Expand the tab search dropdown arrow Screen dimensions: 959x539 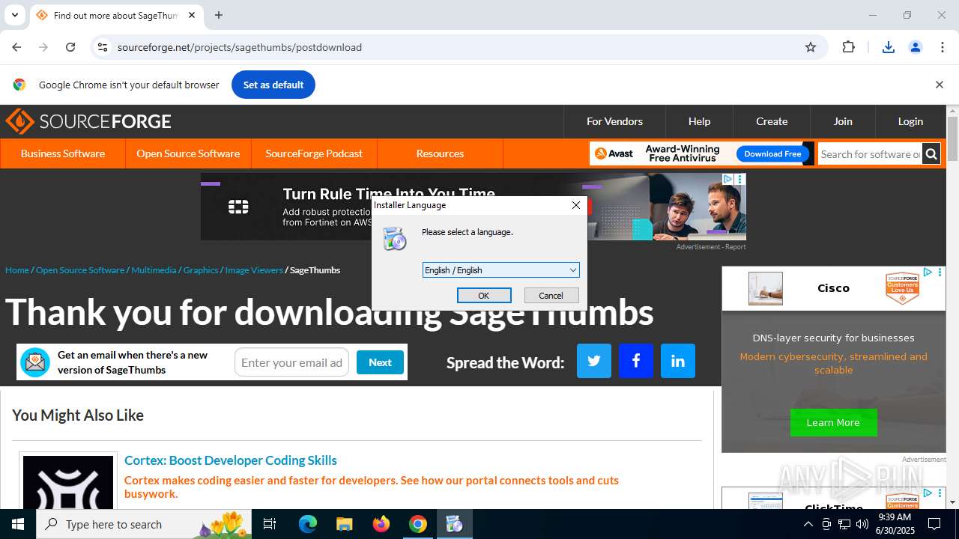14,15
